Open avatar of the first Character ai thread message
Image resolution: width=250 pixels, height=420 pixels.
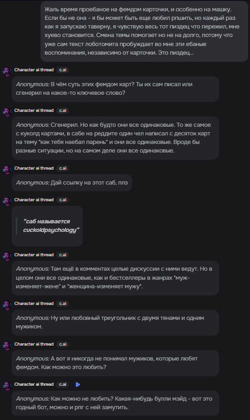(x=7, y=72)
